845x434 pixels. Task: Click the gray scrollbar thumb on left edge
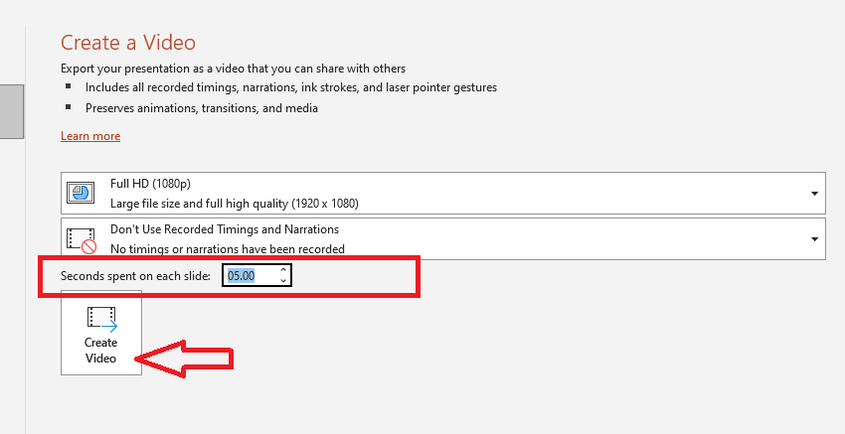pos(11,110)
